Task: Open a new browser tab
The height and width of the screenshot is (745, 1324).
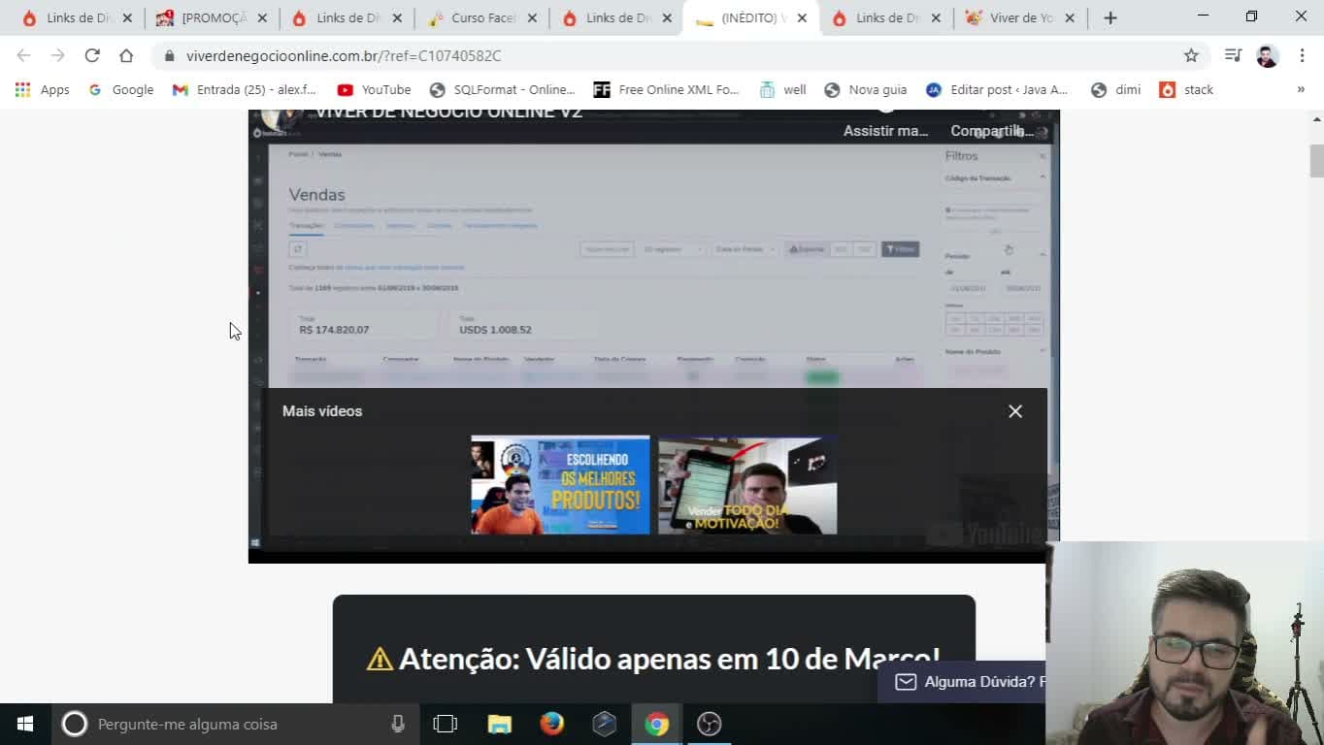Action: pos(1110,17)
